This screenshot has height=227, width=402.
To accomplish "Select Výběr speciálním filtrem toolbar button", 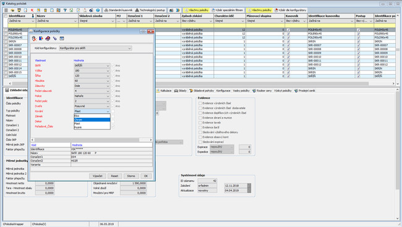I will point(227,10).
